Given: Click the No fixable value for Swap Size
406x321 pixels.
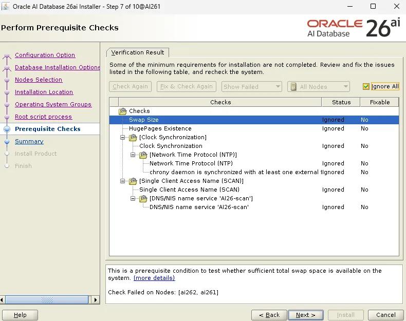Looking at the screenshot, I should pos(364,120).
